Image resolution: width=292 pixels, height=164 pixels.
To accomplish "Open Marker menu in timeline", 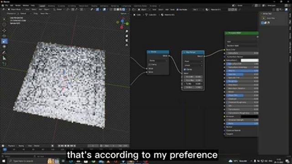I will tap(36, 146).
